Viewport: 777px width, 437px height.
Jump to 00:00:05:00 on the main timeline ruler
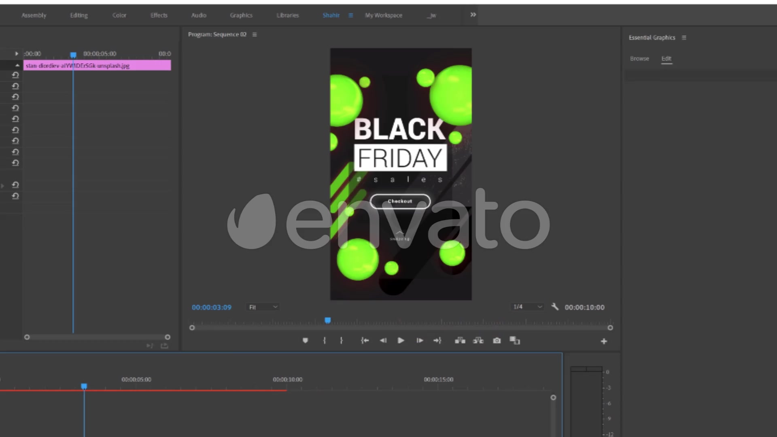[136, 380]
